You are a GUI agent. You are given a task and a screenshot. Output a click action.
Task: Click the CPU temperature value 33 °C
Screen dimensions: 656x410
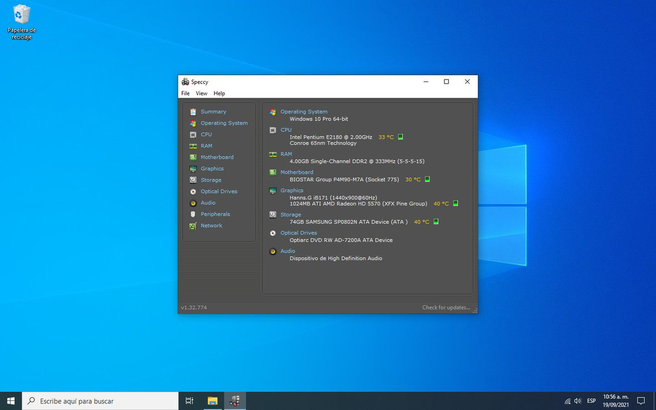[386, 137]
